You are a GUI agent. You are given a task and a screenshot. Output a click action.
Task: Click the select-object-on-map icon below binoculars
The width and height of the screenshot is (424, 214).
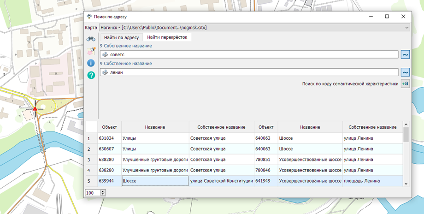coord(91,51)
